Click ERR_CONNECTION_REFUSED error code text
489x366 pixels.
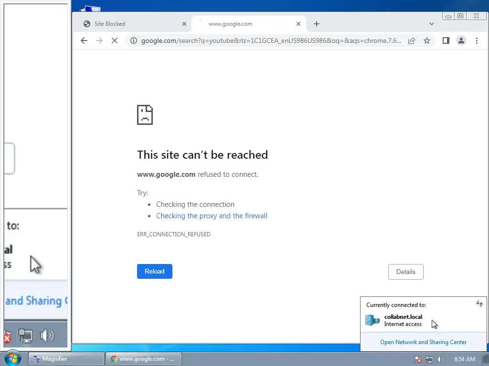tap(174, 234)
